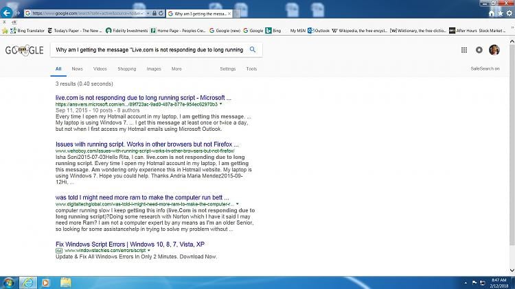Viewport: 515px width, 289px height.
Task: Expand dropdown arrow beside windowstechies.com ad URL
Action: 149,251
